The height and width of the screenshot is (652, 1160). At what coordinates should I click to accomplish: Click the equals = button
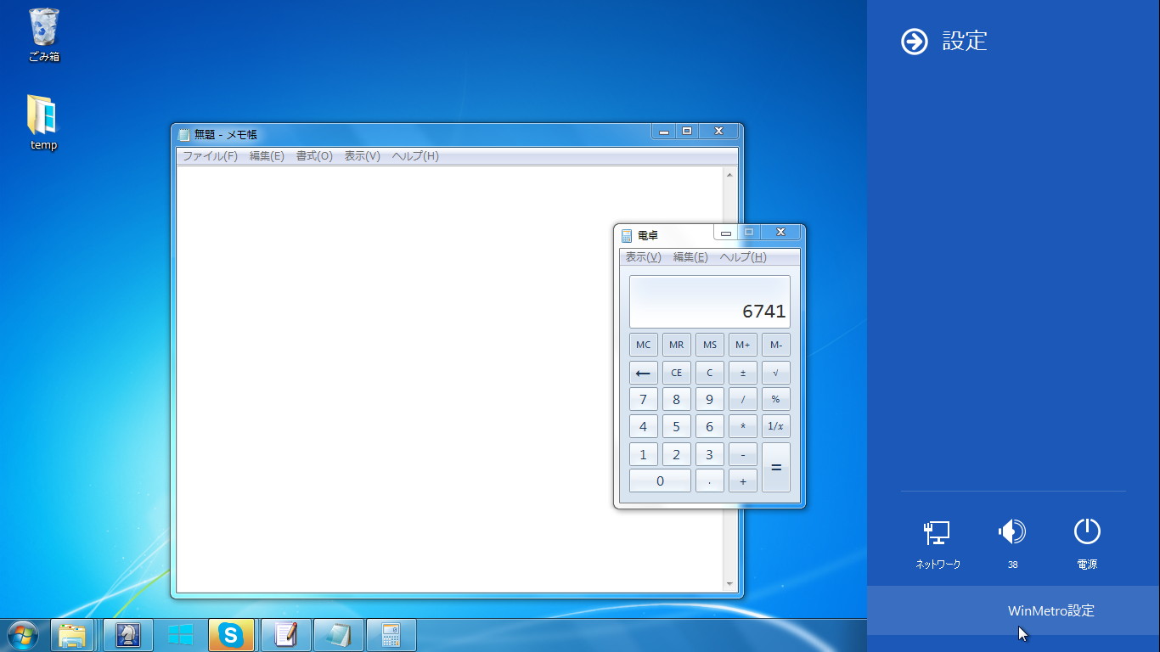775,467
